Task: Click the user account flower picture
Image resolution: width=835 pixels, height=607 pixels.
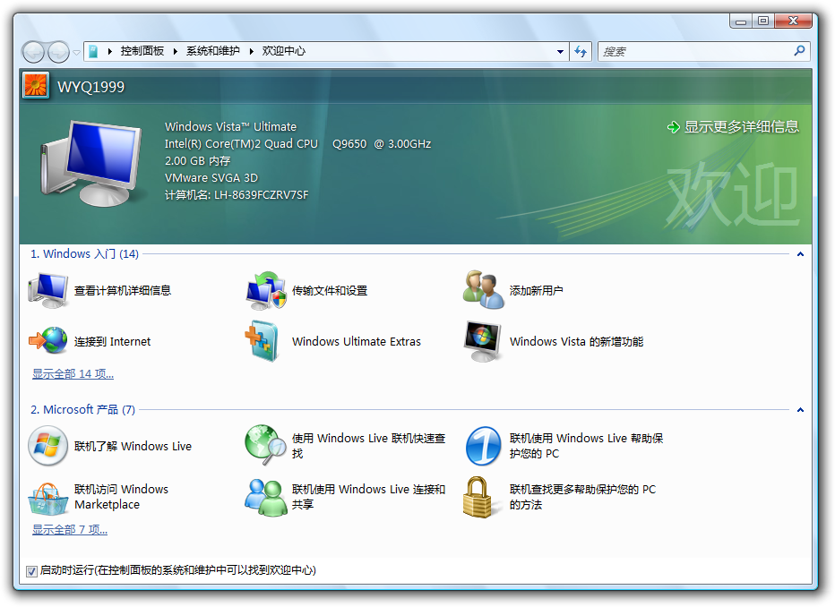Action: coord(36,85)
